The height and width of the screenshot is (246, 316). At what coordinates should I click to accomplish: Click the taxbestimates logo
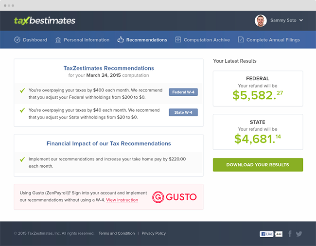pyautogui.click(x=45, y=21)
